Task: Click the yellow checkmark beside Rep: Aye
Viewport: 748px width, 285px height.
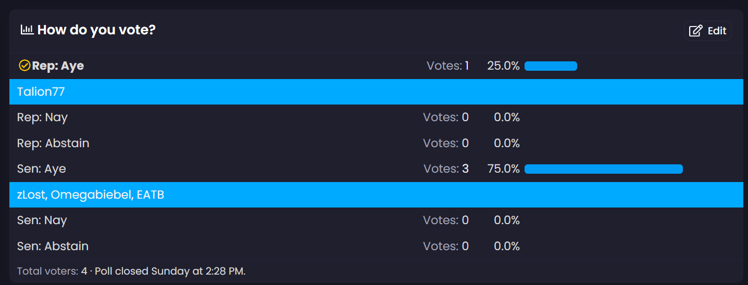Action: 24,66
